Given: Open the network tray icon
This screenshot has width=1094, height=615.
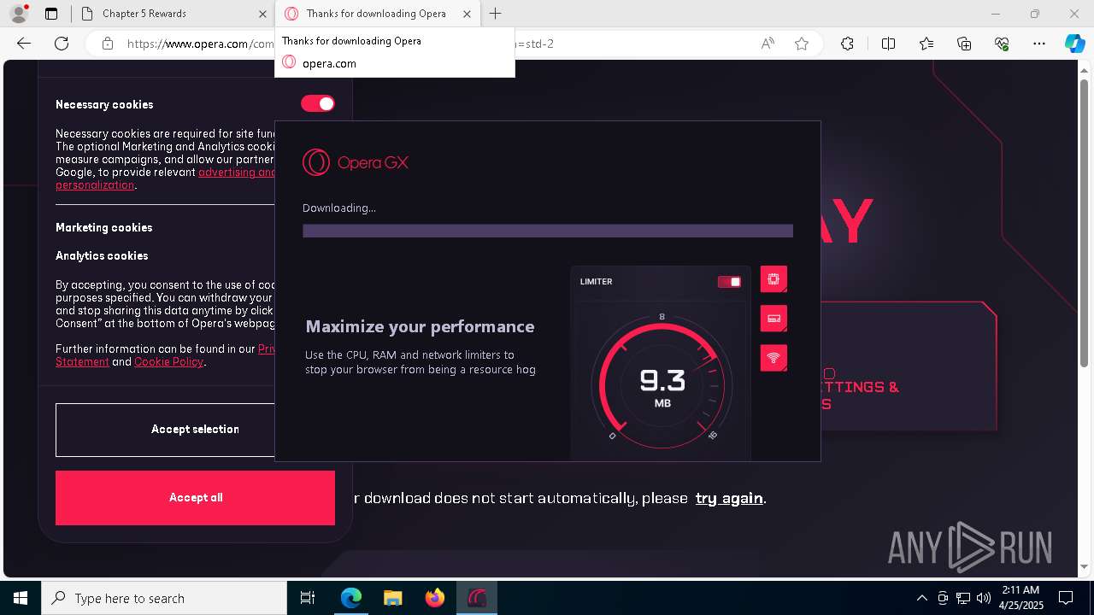Looking at the screenshot, I should [x=963, y=598].
